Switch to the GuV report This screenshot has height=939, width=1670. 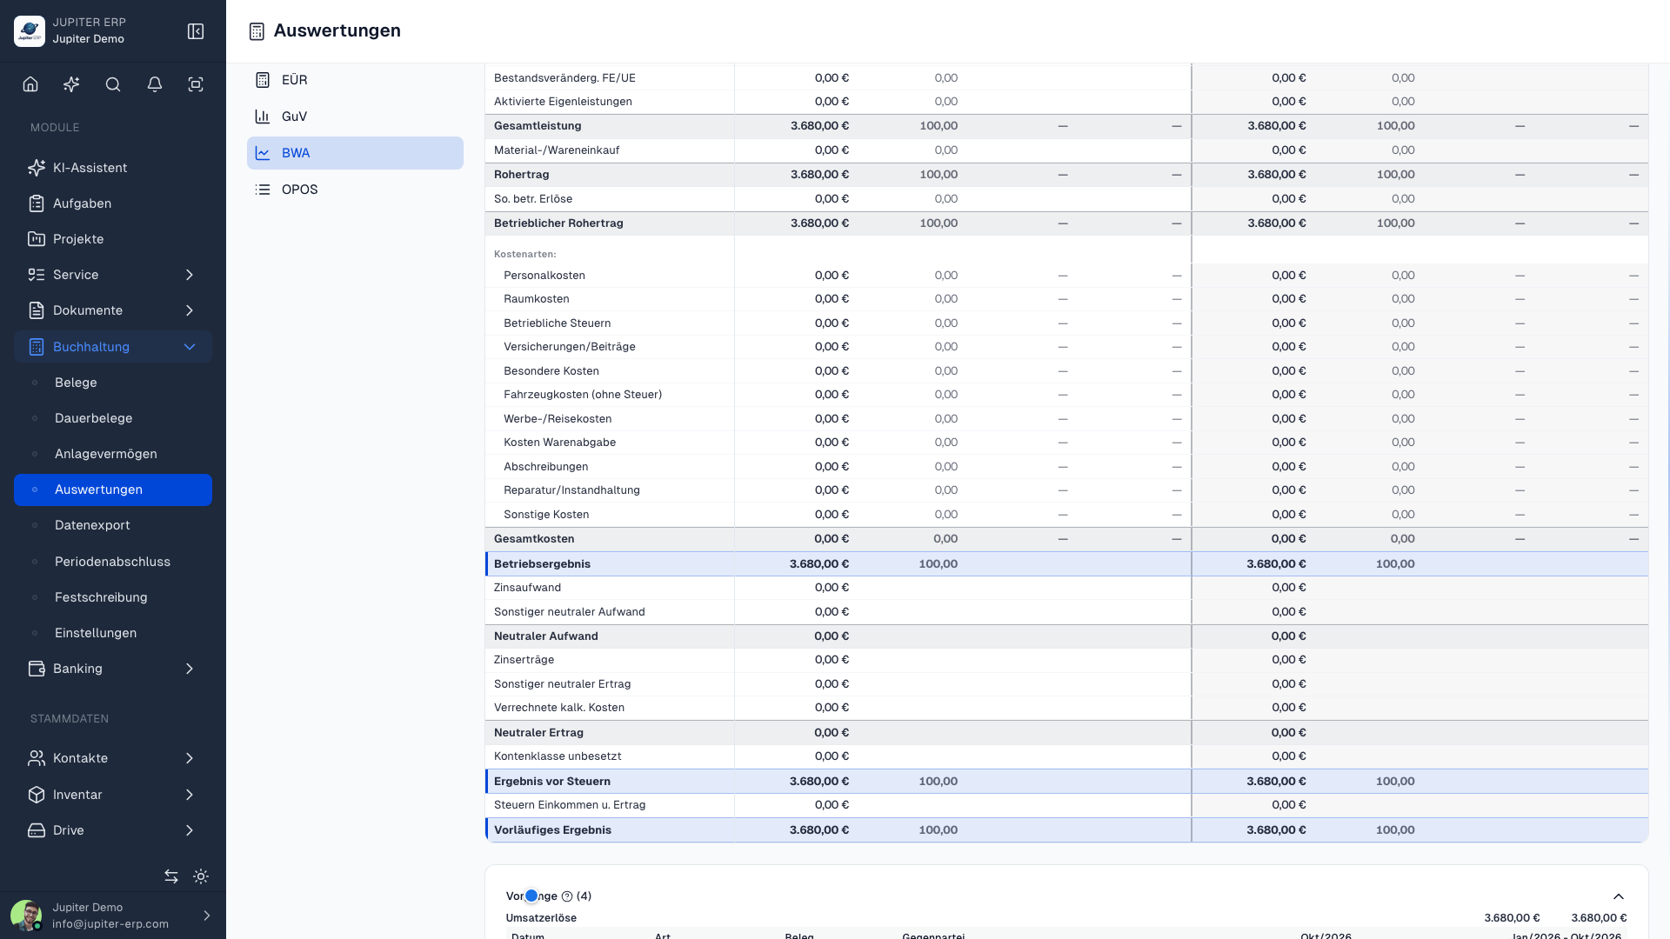pyautogui.click(x=355, y=117)
